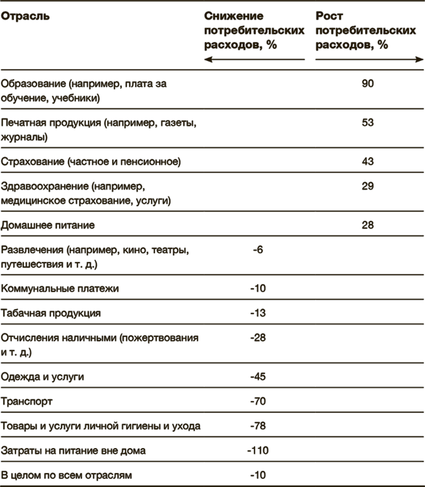
Task: Select the 'Развлечения' row label
Action: tap(95, 257)
